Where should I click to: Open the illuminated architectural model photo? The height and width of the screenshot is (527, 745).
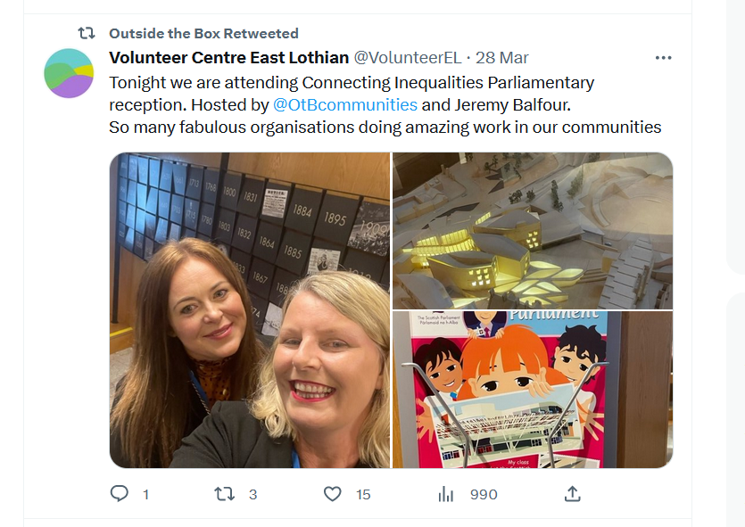(533, 231)
